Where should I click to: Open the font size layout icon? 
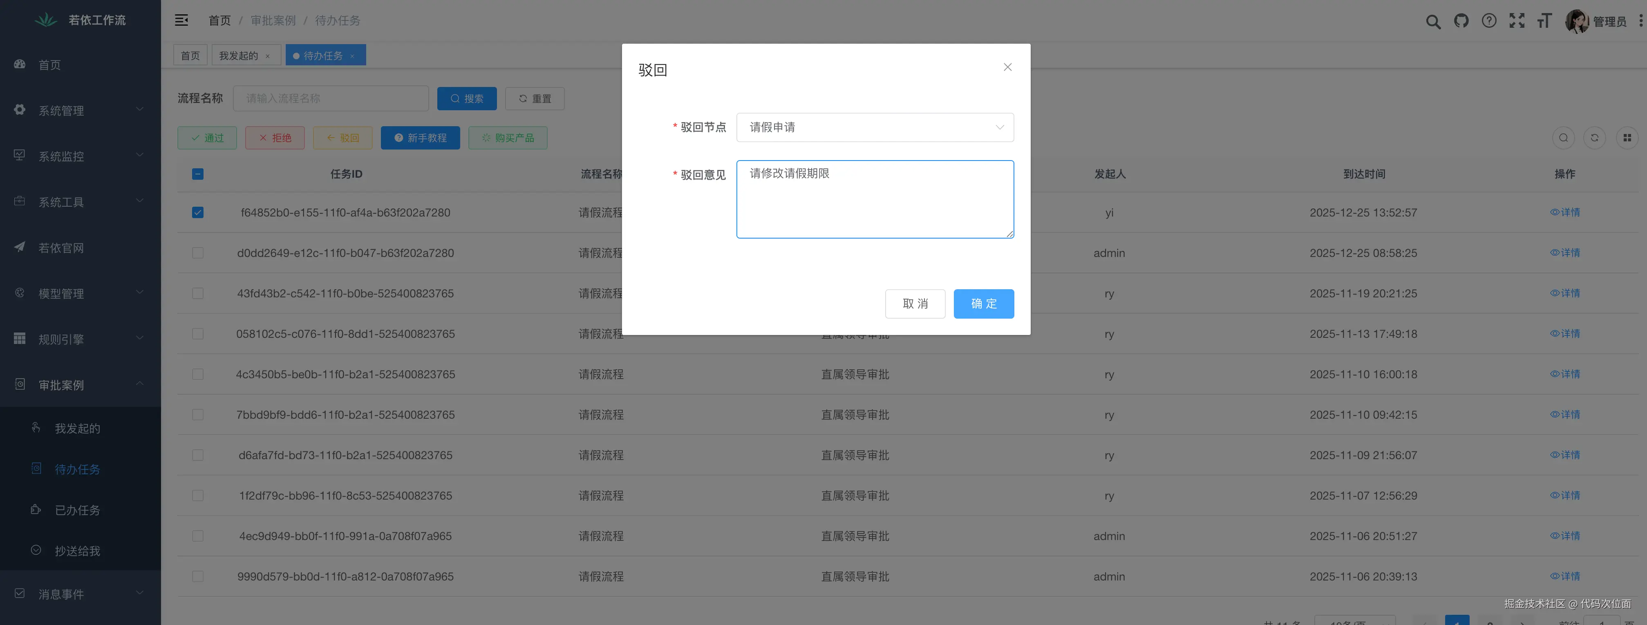pyautogui.click(x=1544, y=21)
